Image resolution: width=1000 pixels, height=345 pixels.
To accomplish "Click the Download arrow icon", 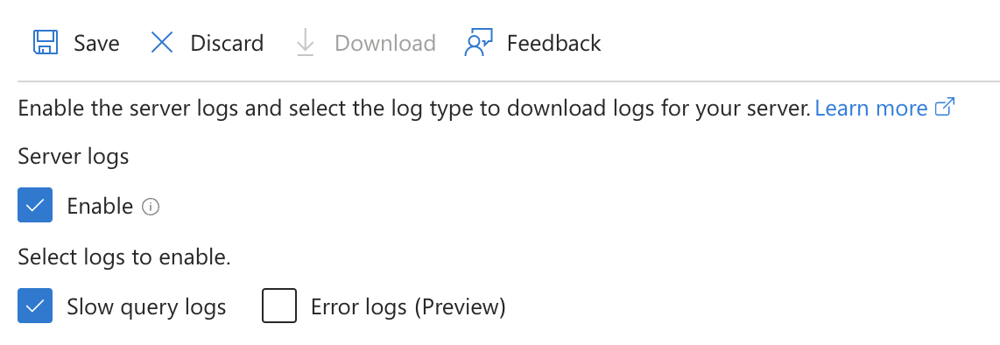I will [306, 43].
